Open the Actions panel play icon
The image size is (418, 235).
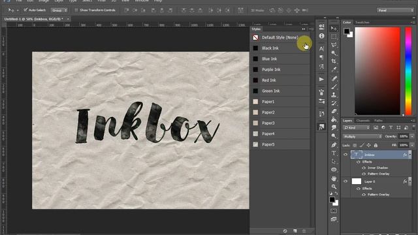[321, 80]
